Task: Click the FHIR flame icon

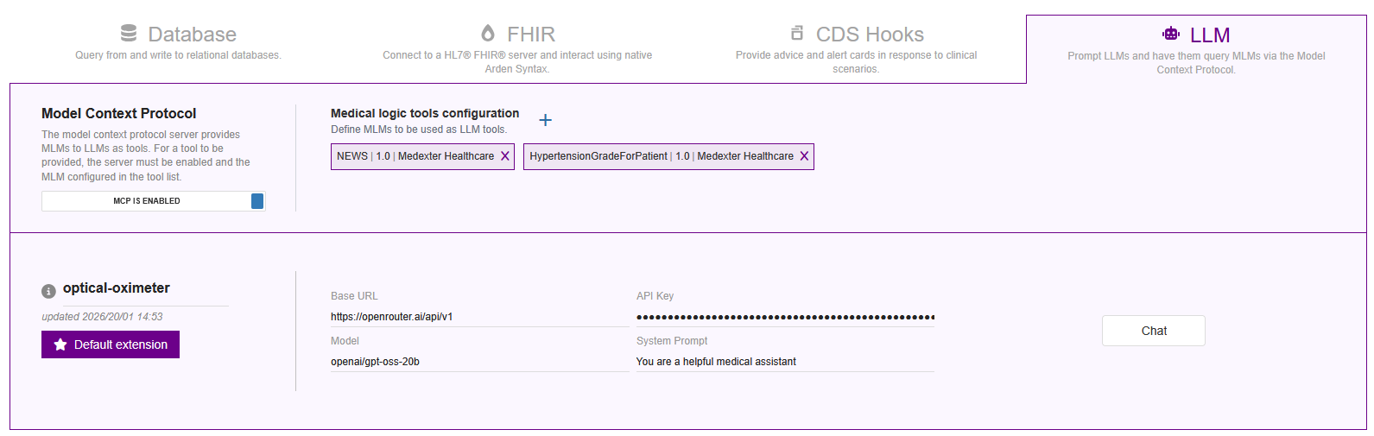Action: point(488,33)
